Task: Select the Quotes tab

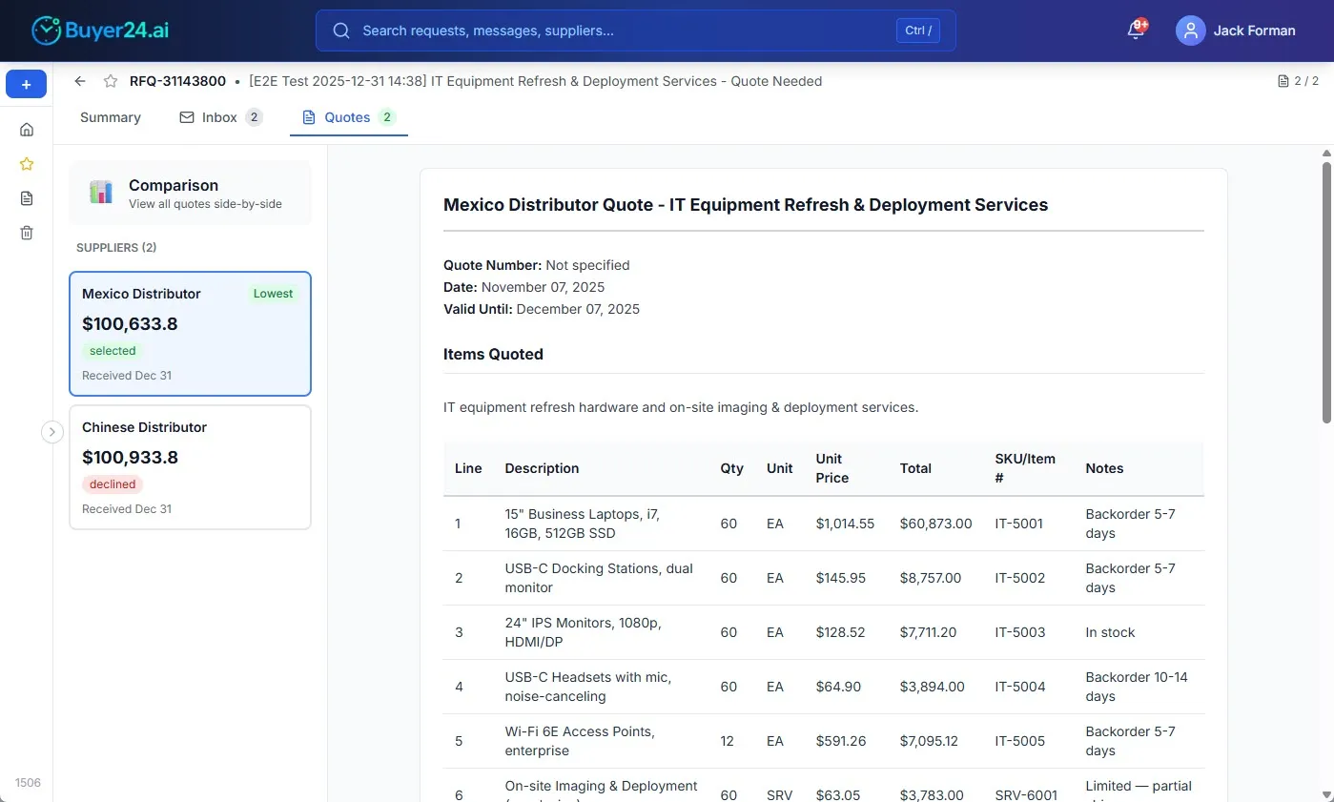Action: point(348,117)
